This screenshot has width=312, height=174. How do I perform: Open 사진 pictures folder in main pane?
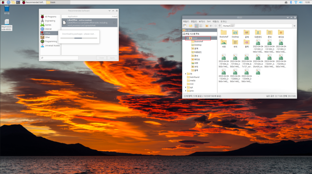click(224, 44)
